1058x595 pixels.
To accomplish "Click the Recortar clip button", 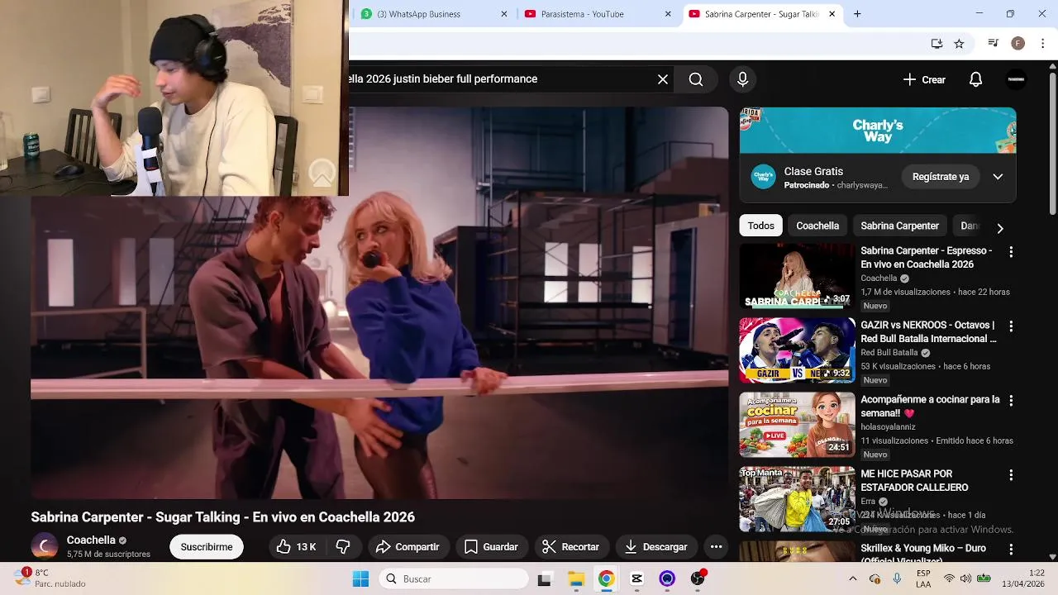I will [x=571, y=547].
